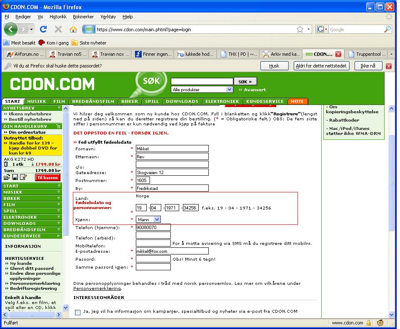The height and width of the screenshot is (329, 400).
Task: Click the SØK » search button
Action: tap(245, 82)
